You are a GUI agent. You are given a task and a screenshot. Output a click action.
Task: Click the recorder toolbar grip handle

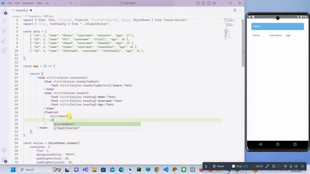206,166
